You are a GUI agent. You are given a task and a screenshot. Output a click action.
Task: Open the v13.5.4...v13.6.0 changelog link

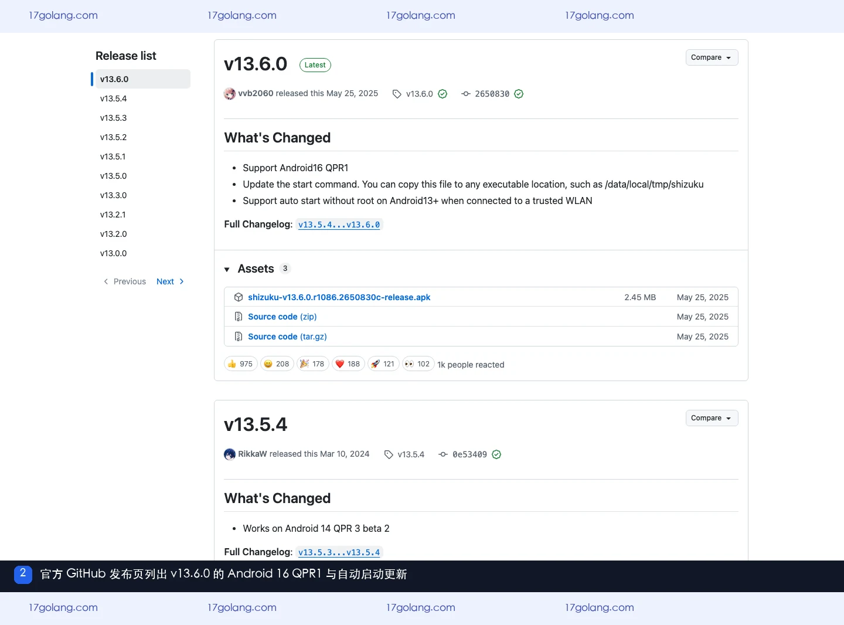(339, 225)
